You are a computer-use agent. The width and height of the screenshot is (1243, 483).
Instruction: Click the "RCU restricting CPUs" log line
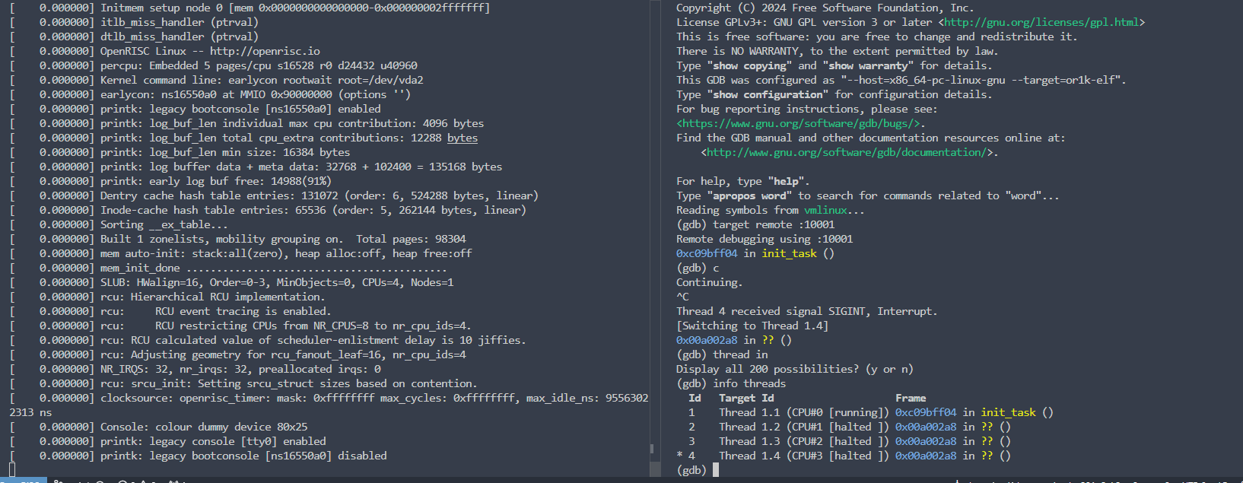(x=240, y=326)
